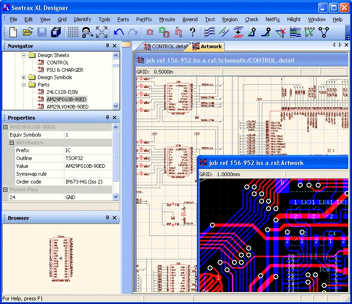Collapse the Design Sheets folder
This screenshot has width=352, height=304.
point(23,55)
